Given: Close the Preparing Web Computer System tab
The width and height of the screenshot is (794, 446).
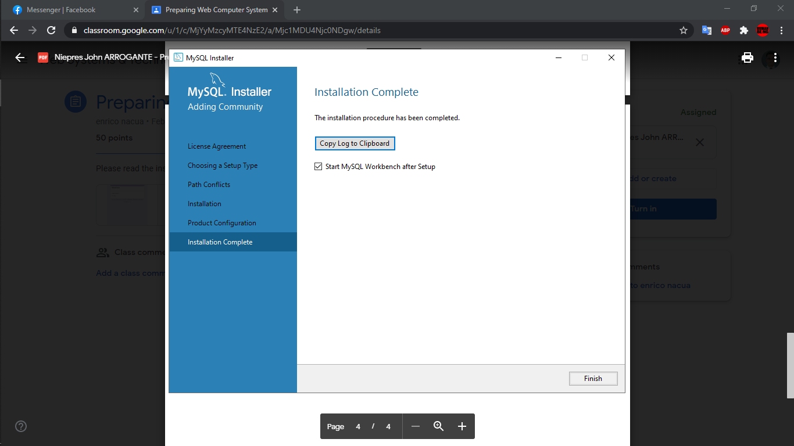Looking at the screenshot, I should pos(275,10).
